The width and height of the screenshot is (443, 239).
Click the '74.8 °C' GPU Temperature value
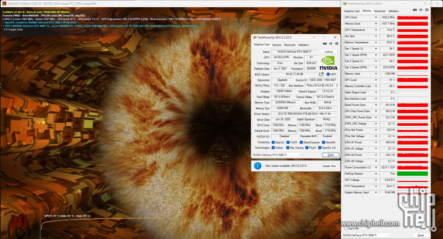pyautogui.click(x=388, y=30)
